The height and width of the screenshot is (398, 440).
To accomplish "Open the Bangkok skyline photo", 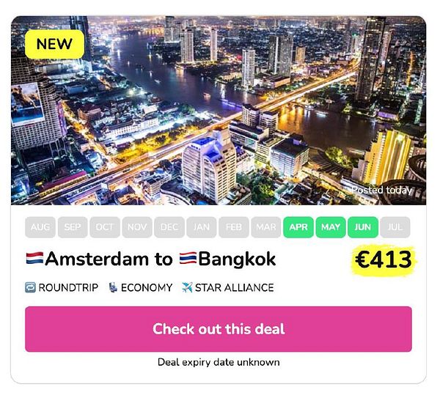I will pos(219,110).
